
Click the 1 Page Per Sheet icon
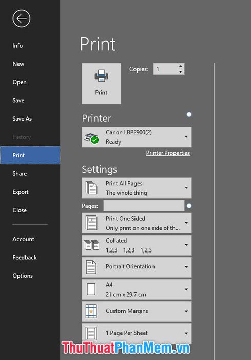tap(91, 333)
